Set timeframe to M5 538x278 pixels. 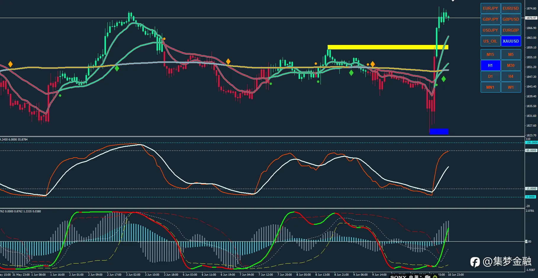point(511,54)
